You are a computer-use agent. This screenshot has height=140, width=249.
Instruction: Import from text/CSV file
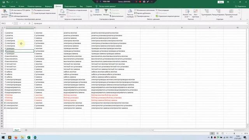point(20,10)
